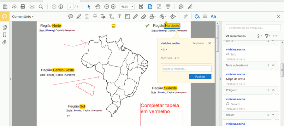Open the bookmarks side panel

tap(5, 35)
